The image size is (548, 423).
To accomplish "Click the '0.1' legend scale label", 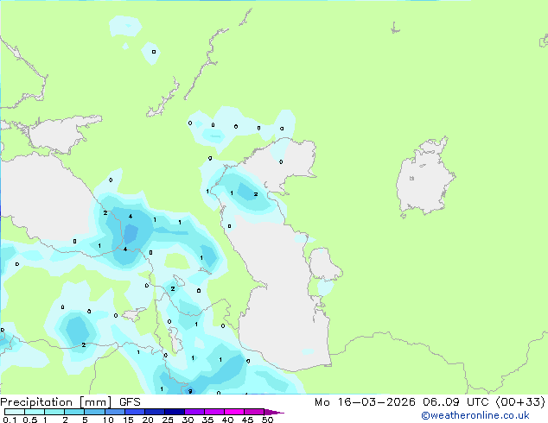I will coord(10,420).
